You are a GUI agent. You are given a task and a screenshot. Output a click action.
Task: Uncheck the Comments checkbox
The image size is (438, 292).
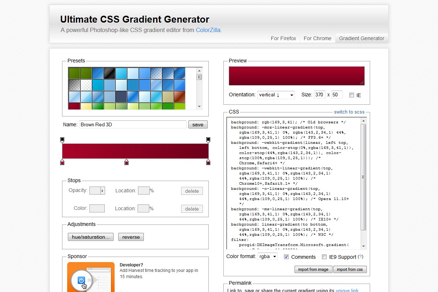click(287, 257)
